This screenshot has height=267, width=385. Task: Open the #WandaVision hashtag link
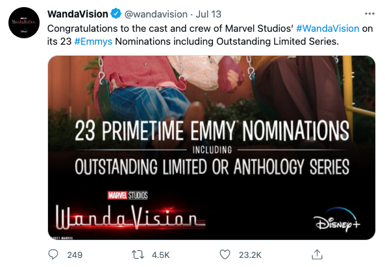click(x=328, y=29)
